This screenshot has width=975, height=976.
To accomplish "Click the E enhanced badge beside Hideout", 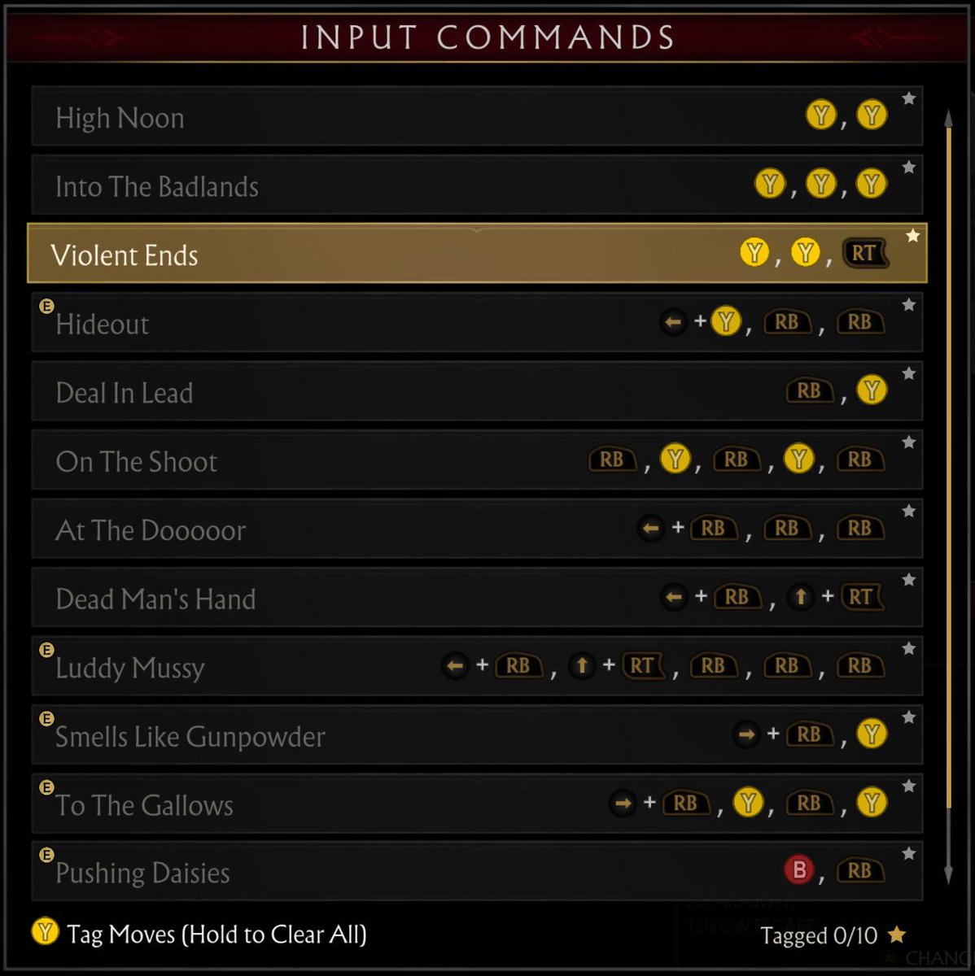I will (46, 307).
